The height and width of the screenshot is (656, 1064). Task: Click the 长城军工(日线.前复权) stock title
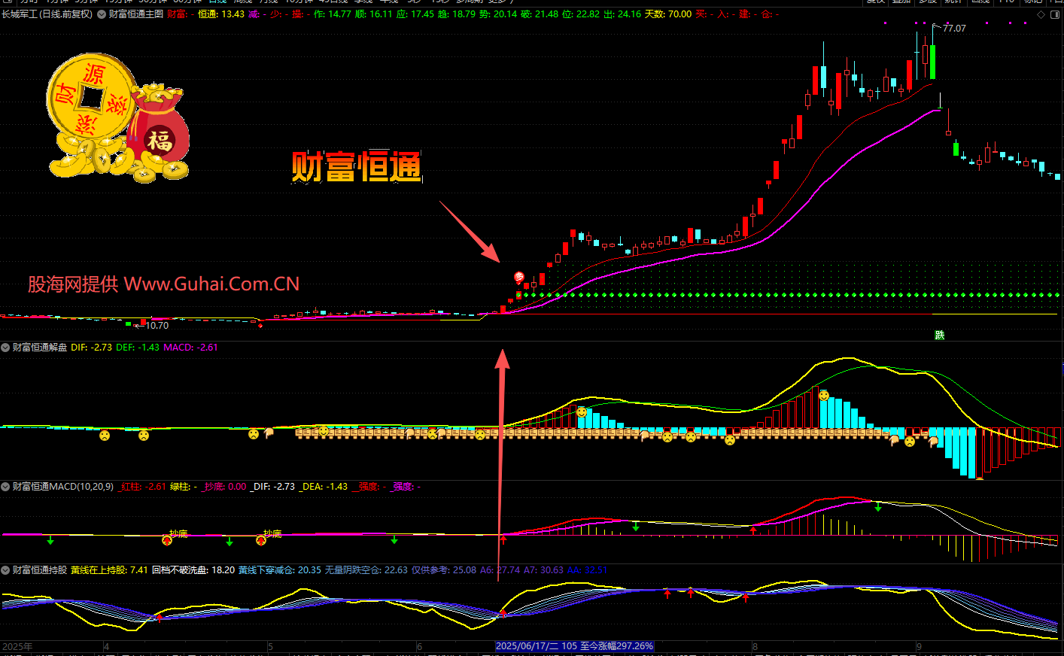click(x=47, y=14)
